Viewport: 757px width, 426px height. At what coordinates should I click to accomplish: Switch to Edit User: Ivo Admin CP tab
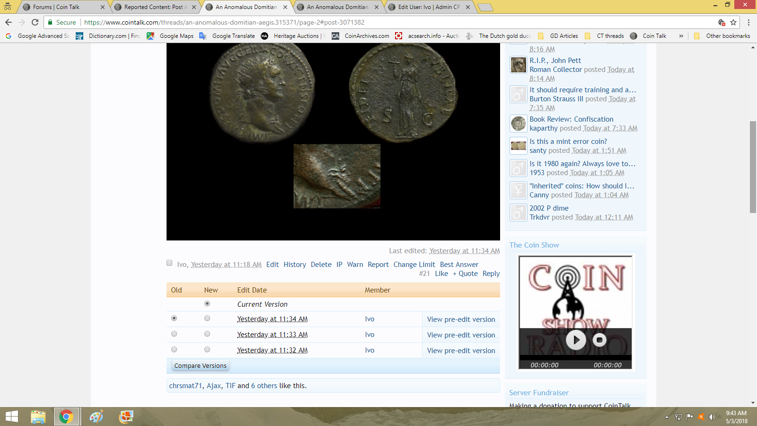pyautogui.click(x=429, y=7)
